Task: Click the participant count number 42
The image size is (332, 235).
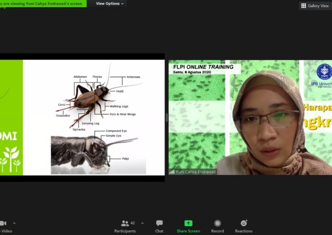Action: click(133, 223)
